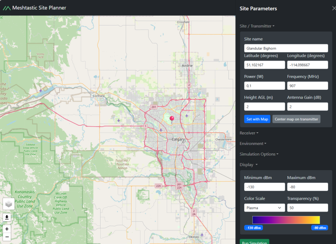This screenshot has height=244, width=336.
Task: Collapse the Display section
Action: pyautogui.click(x=248, y=165)
